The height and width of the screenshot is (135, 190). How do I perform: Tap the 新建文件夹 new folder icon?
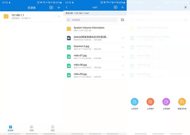[x=182, y=102]
